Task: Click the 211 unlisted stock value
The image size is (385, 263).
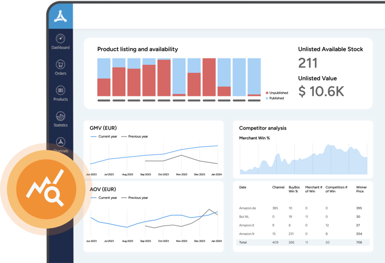Action: [x=308, y=63]
